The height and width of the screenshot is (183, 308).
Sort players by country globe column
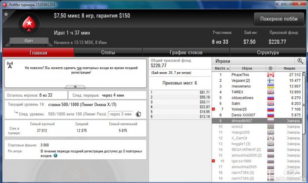(x=271, y=68)
